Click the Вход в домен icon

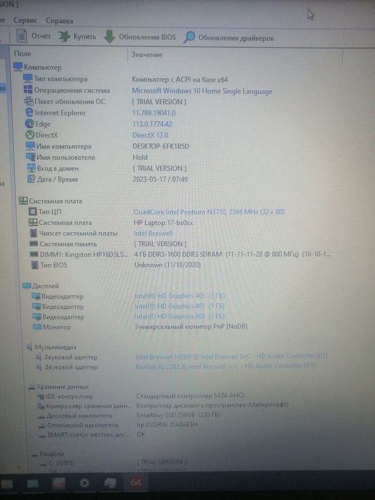(x=31, y=168)
